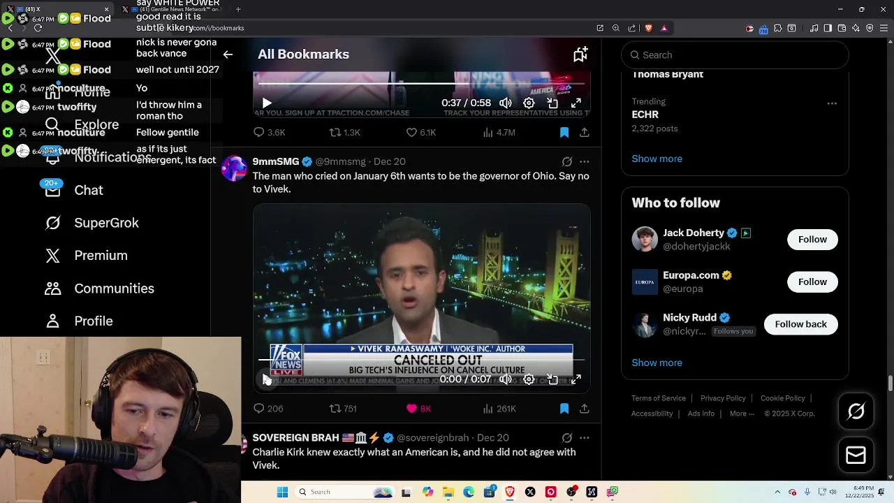
Task: Share the post with 4.7M views
Action: tap(585, 132)
